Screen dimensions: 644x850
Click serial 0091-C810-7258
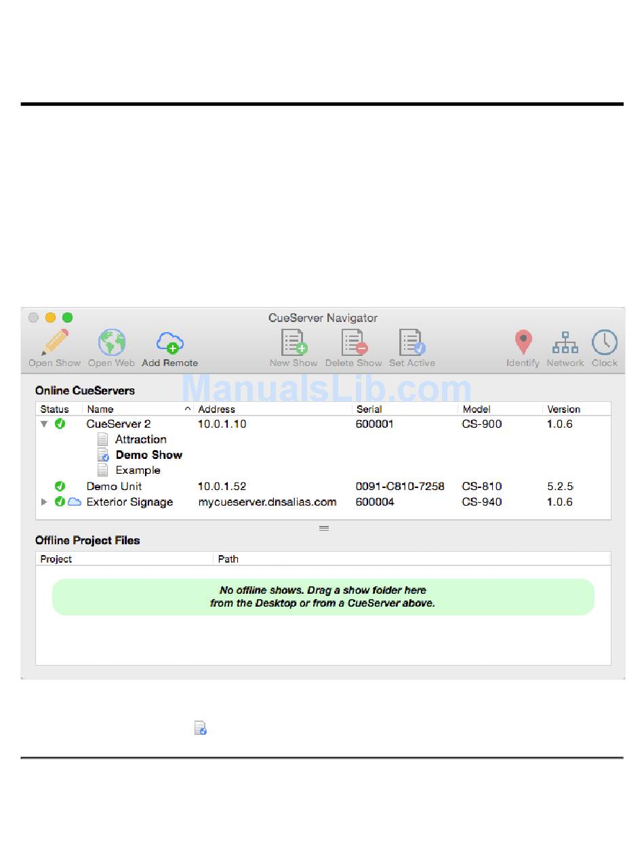click(x=400, y=486)
